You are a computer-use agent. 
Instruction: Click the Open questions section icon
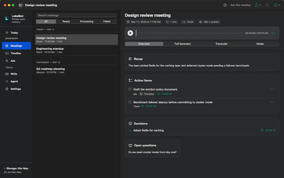tap(130, 145)
